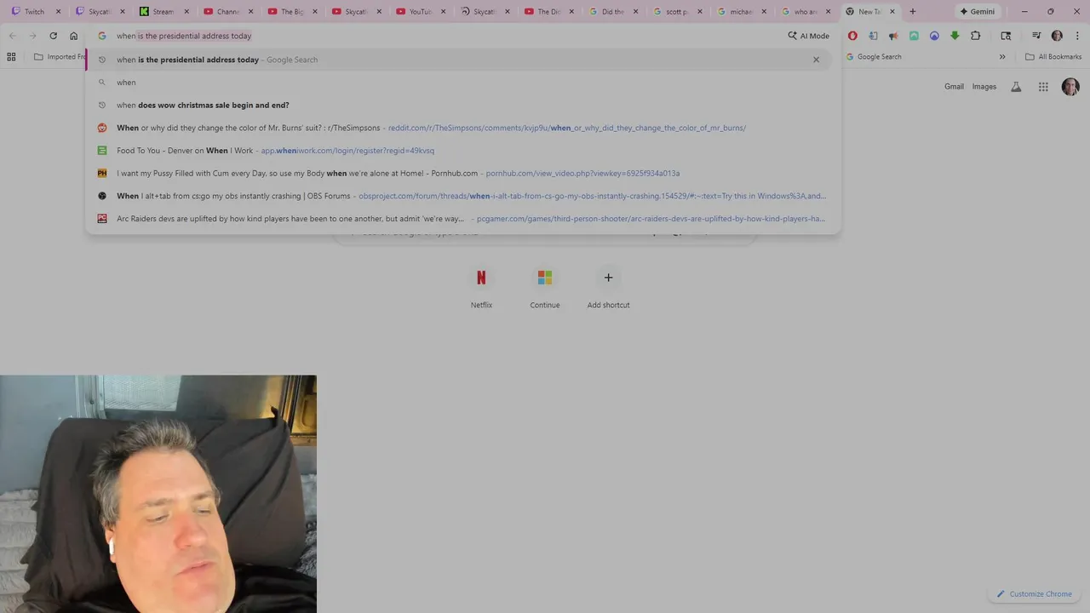This screenshot has width=1090, height=613.
Task: Open the megaphone extension icon
Action: 893,36
